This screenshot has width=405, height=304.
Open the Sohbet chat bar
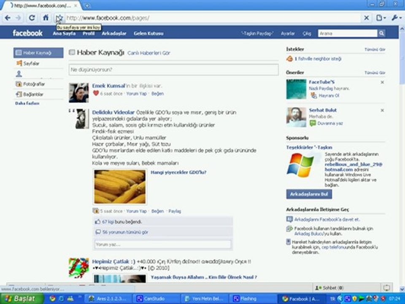346,288
